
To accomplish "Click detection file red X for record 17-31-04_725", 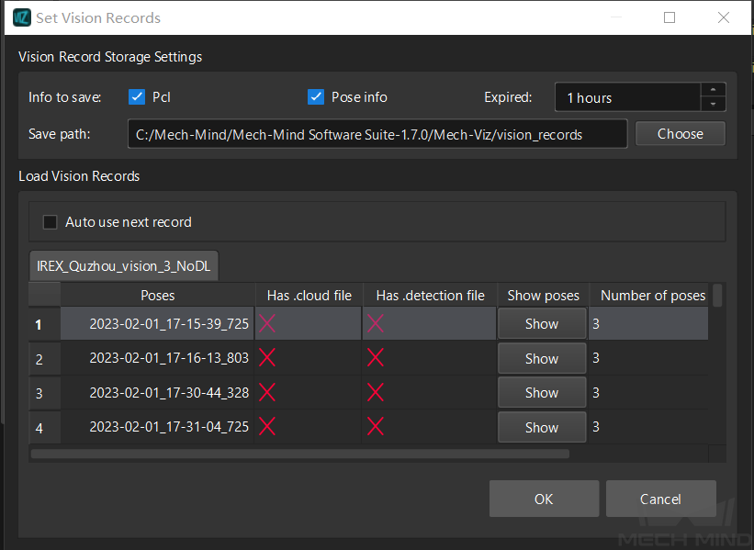I will coord(376,426).
